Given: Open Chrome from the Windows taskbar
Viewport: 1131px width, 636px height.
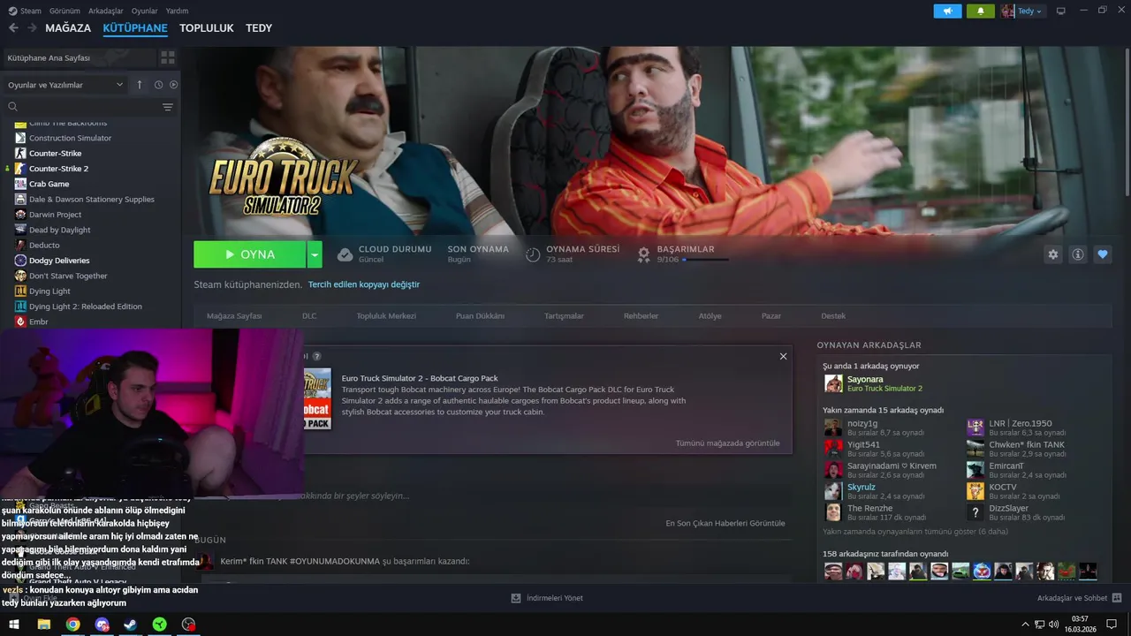Looking at the screenshot, I should [x=72, y=625].
